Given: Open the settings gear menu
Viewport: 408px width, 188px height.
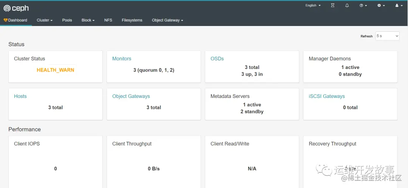Looking at the screenshot, I should (381, 5).
